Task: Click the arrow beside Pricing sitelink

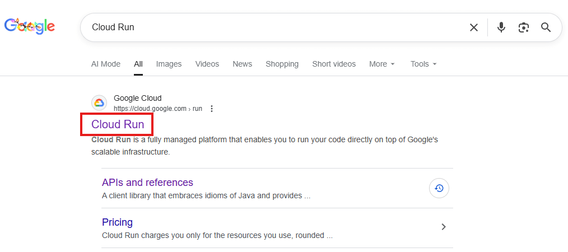Action: pos(444,227)
